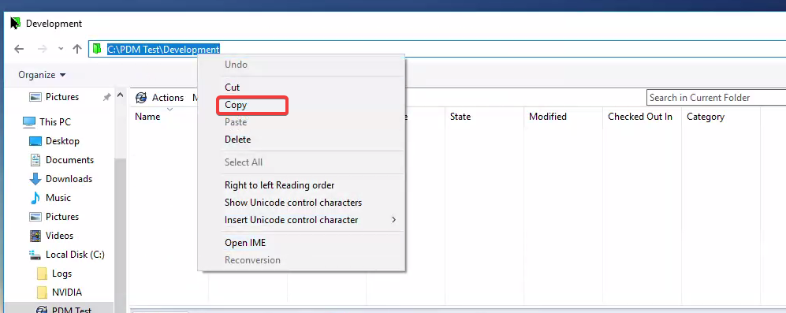Click the Music note icon
Image resolution: width=786 pixels, height=313 pixels.
(35, 198)
